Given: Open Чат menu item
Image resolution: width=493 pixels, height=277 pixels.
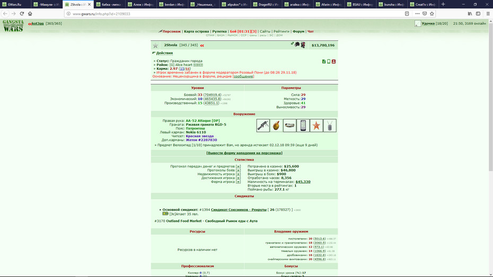Looking at the screenshot, I should pyautogui.click(x=310, y=31).
